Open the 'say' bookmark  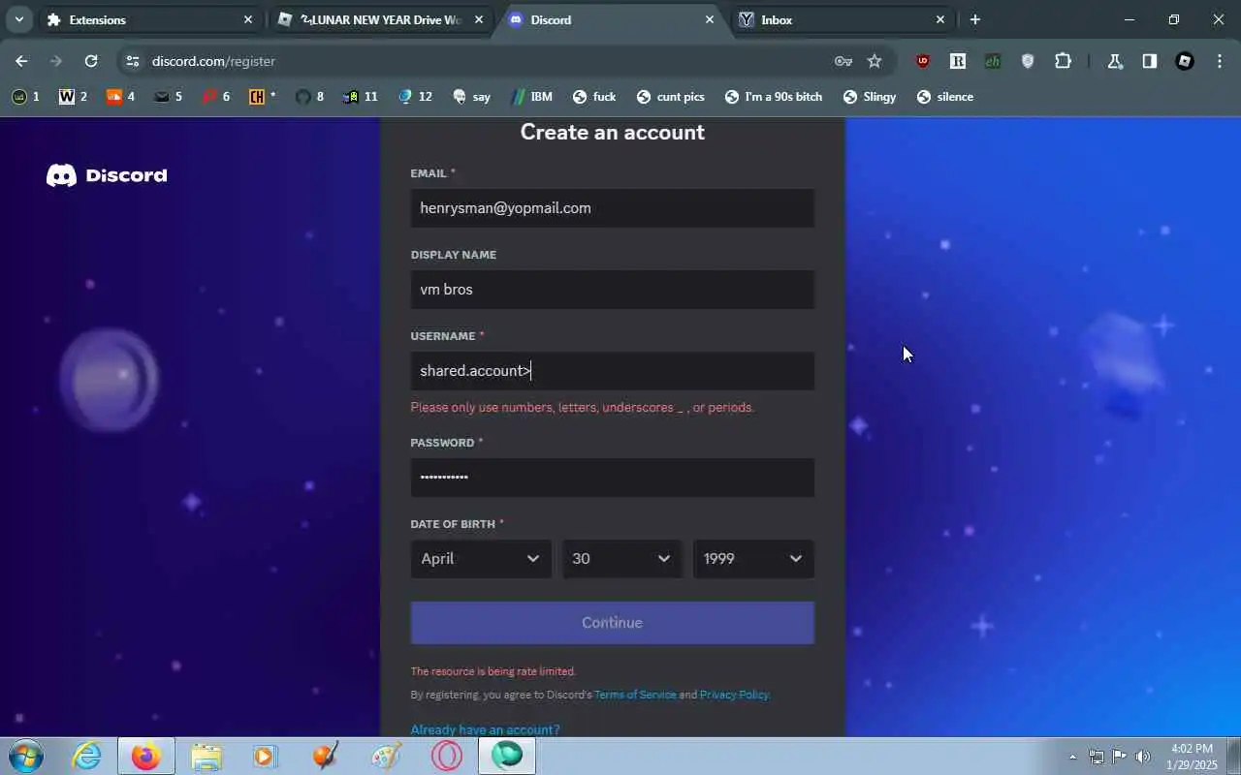[471, 97]
